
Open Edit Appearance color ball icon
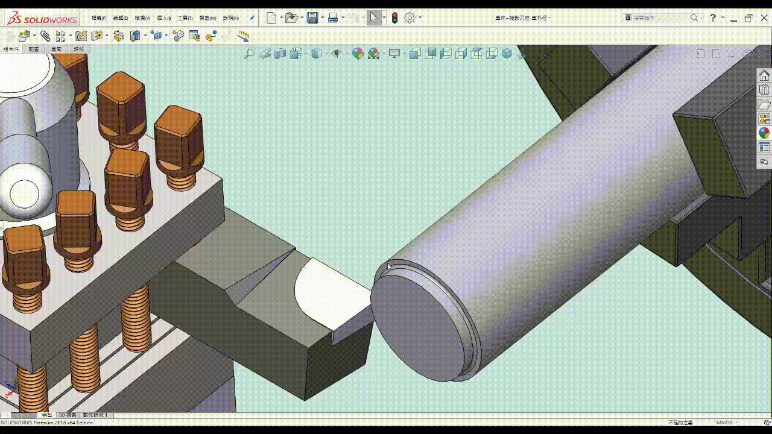click(x=358, y=54)
